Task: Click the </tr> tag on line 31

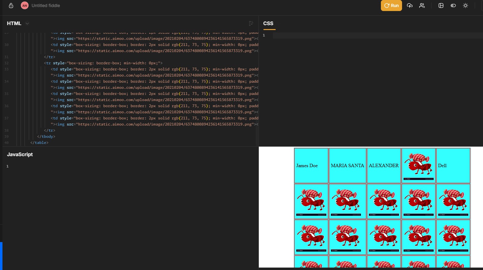Action: pyautogui.click(x=49, y=57)
